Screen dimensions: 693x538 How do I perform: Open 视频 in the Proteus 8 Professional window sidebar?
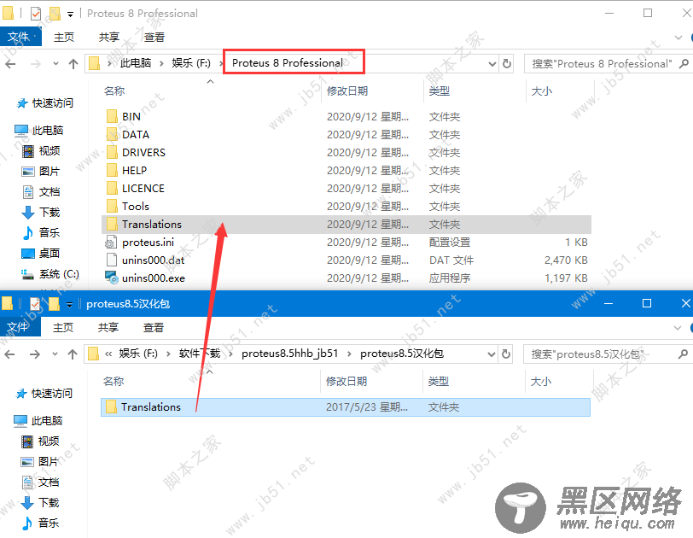tap(41, 151)
